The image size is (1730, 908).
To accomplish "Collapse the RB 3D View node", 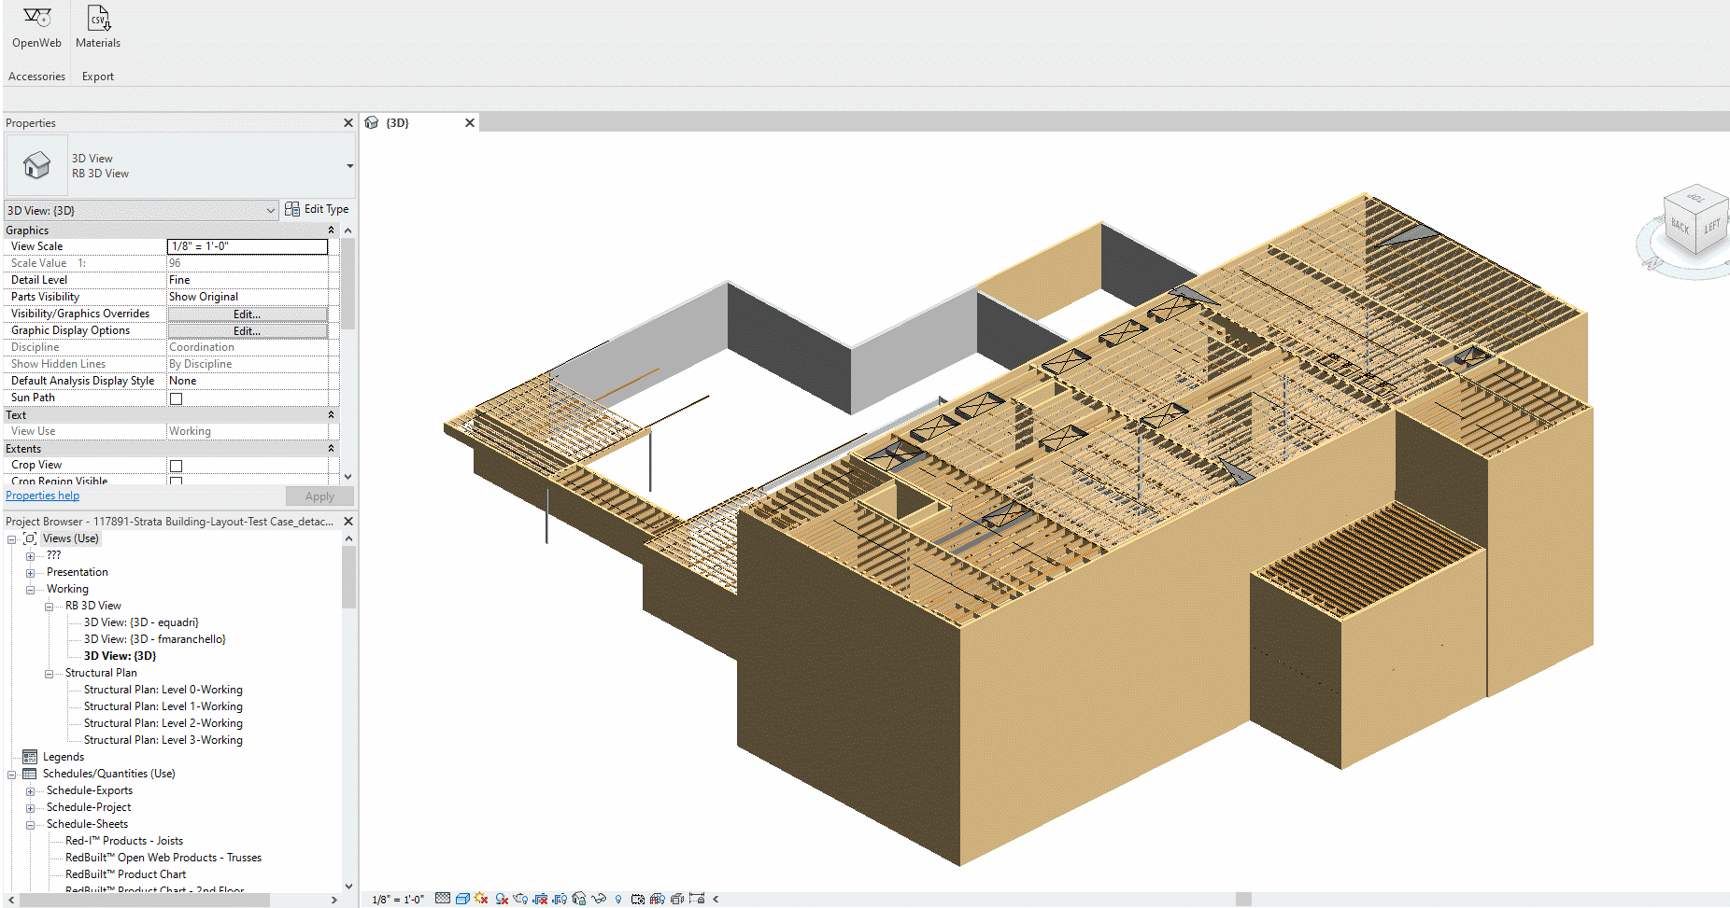I will pos(49,607).
